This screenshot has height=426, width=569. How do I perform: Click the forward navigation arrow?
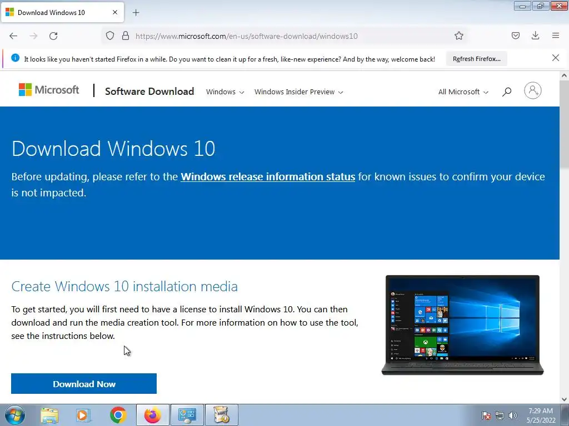(33, 36)
